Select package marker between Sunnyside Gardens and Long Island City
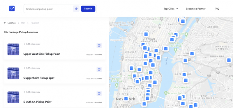Viewport: 233px width, 108px height. (192, 53)
